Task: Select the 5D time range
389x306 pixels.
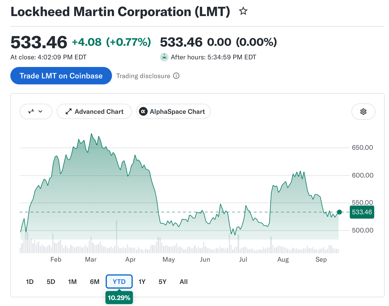Action: (x=51, y=282)
